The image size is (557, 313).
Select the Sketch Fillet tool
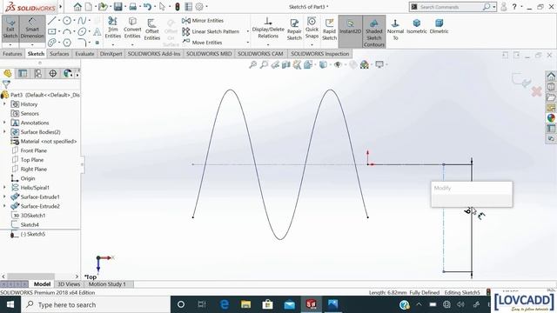click(82, 43)
